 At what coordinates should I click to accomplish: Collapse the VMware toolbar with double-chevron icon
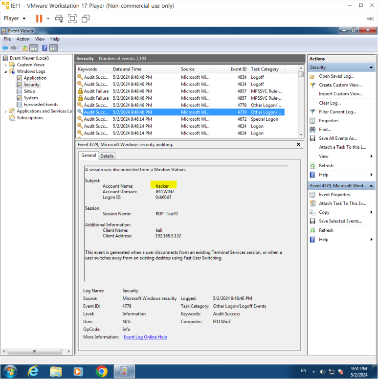tap(370, 19)
